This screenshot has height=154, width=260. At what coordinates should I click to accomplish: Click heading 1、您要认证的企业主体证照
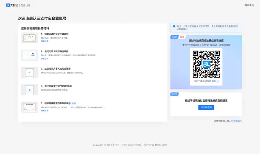[55, 34]
